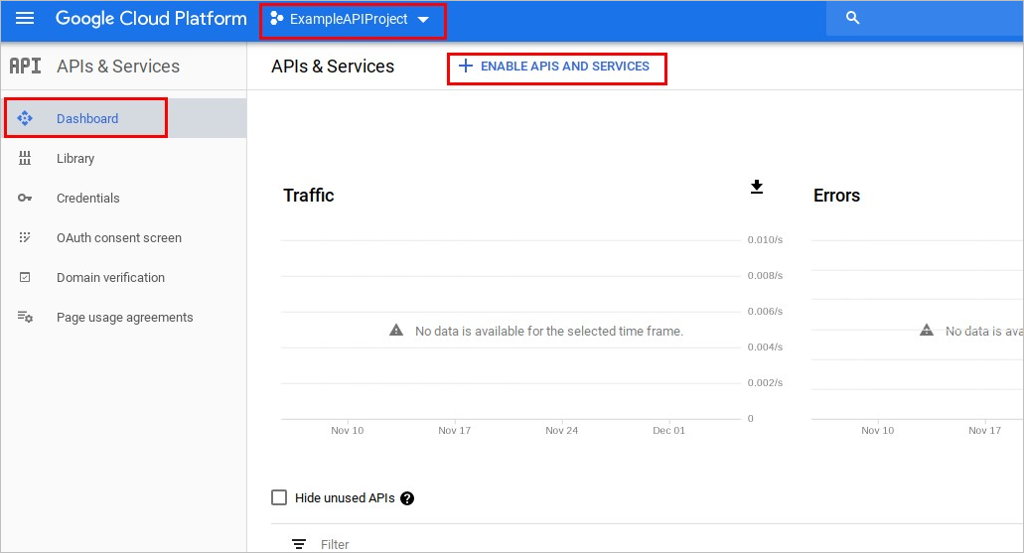The height and width of the screenshot is (553, 1024).
Task: Click the filter list icon
Action: coord(298,544)
